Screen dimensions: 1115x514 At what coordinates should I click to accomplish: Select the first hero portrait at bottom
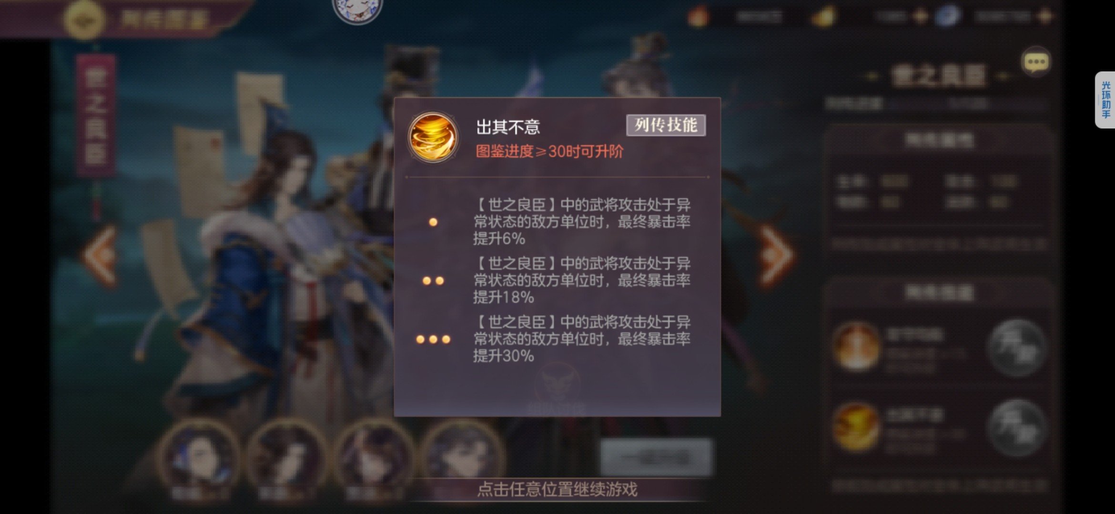(x=199, y=456)
